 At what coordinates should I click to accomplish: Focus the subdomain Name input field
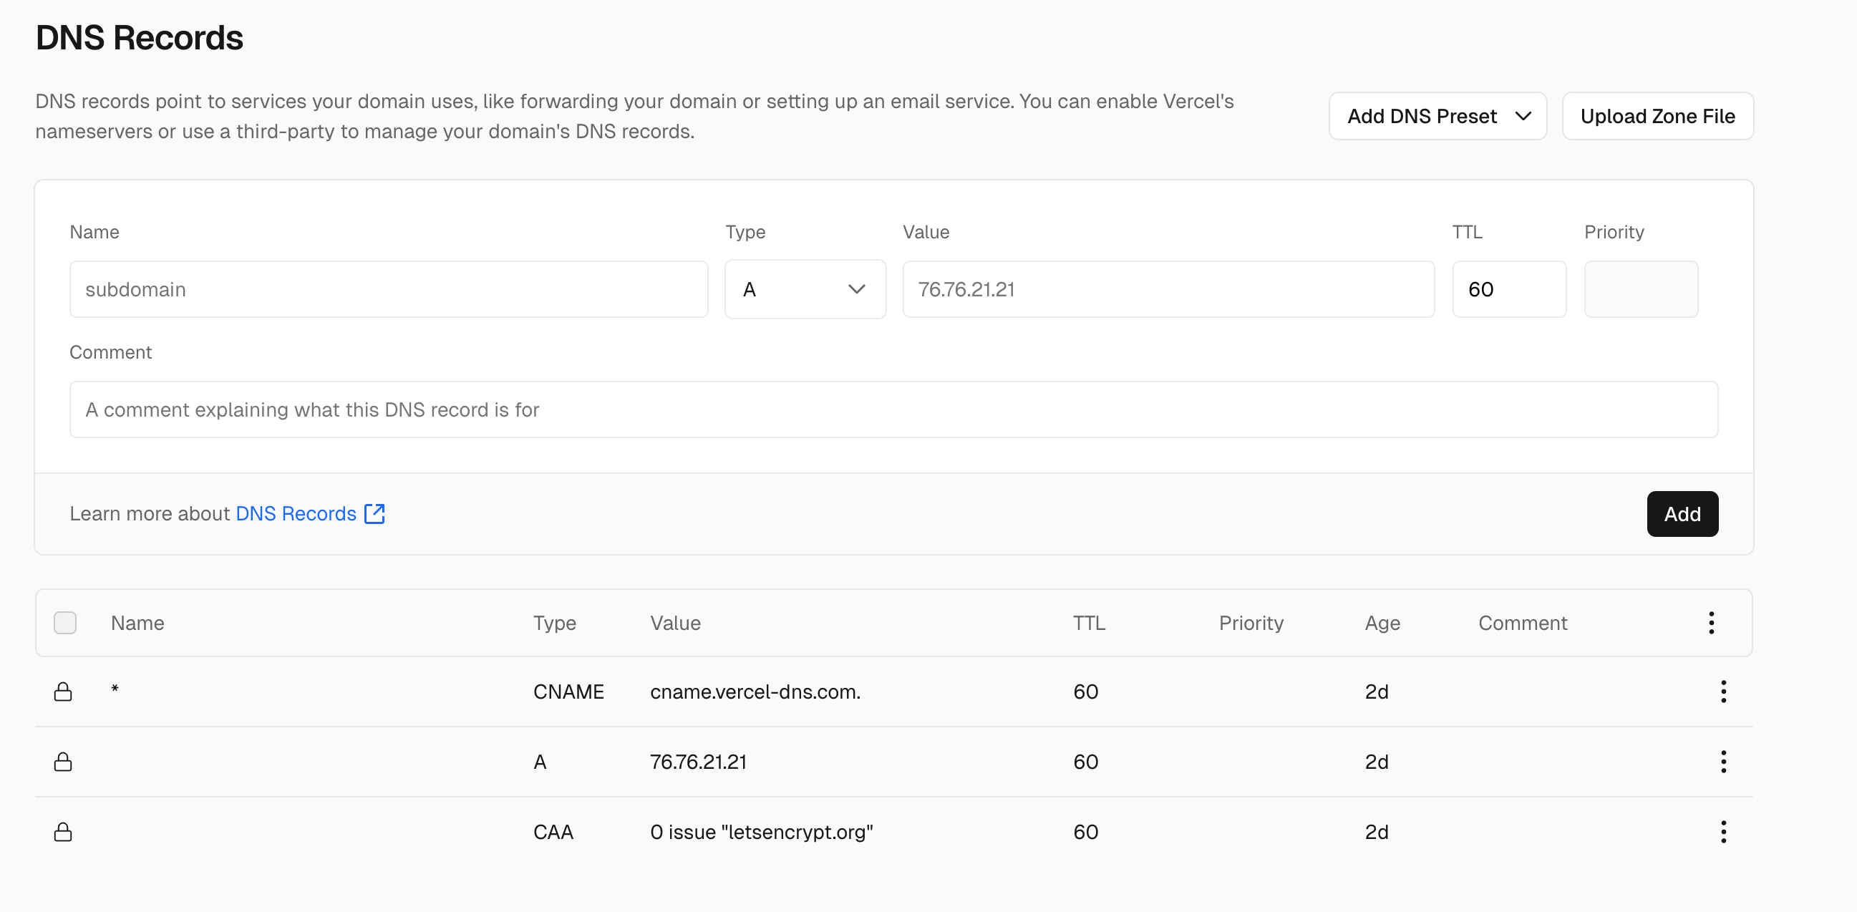(x=389, y=289)
